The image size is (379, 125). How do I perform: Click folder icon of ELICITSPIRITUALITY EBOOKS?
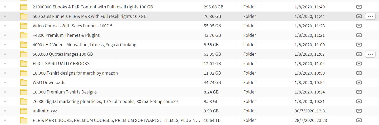(x=24, y=64)
